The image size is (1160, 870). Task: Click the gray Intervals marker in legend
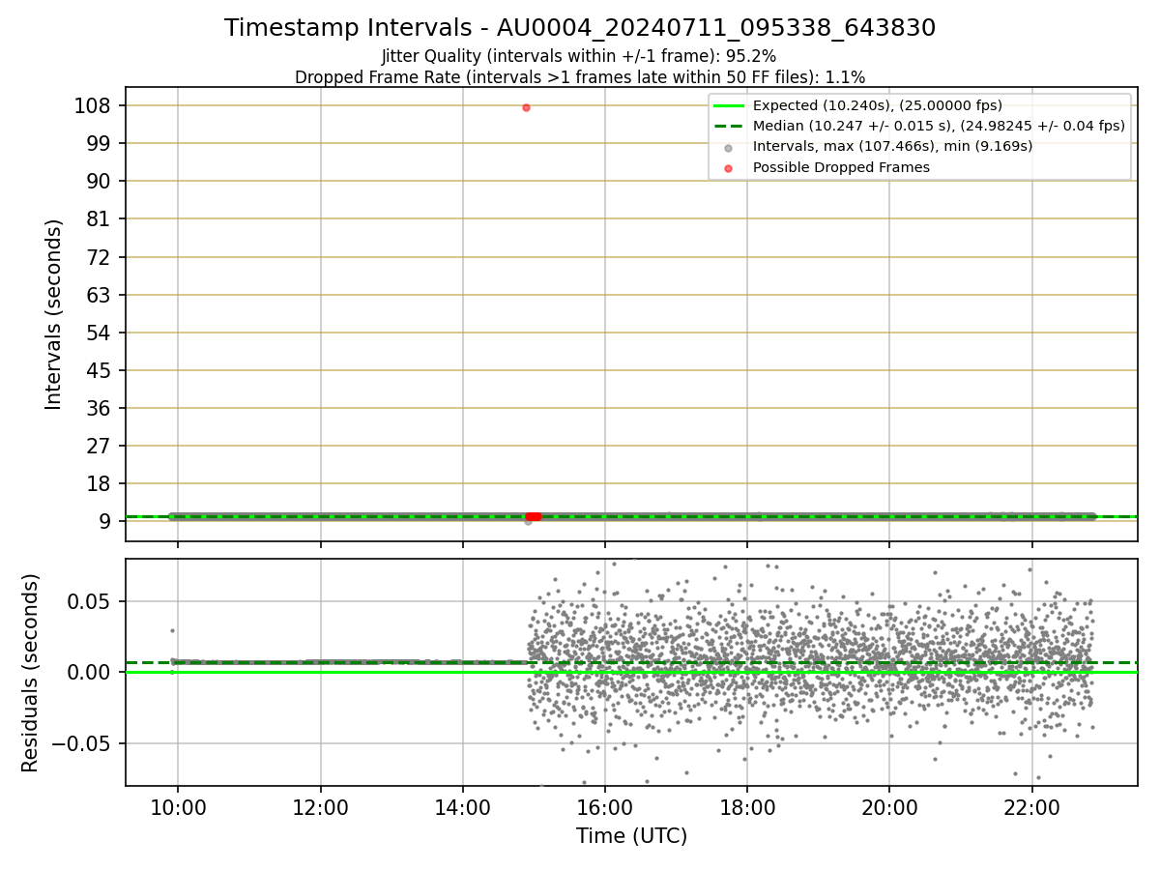coord(729,147)
